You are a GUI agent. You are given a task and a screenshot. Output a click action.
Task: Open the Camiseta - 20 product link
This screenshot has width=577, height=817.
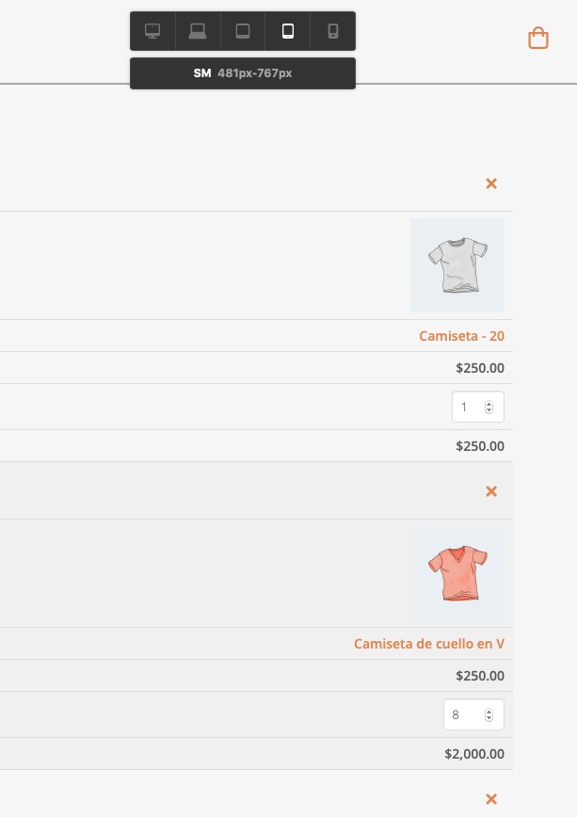tap(462, 336)
